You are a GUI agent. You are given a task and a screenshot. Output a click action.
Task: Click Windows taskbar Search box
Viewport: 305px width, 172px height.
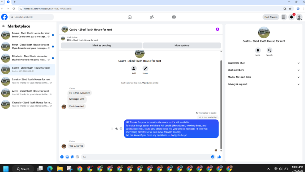tap(23, 169)
